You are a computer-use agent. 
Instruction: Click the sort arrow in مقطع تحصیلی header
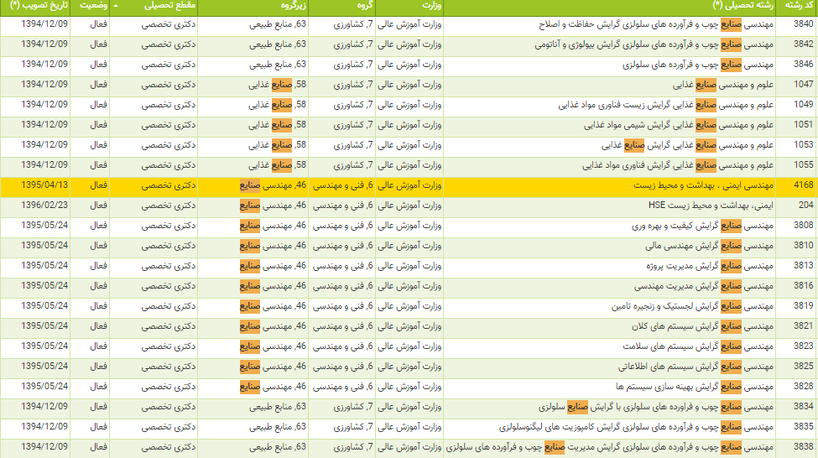point(115,6)
